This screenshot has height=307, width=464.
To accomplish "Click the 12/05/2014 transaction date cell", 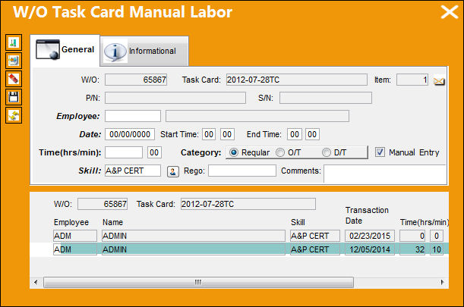I will coord(370,249).
